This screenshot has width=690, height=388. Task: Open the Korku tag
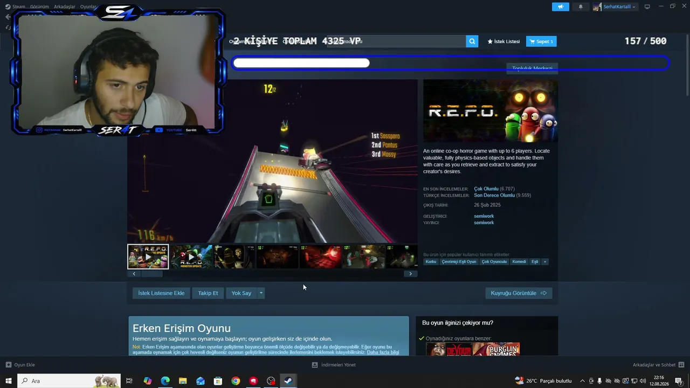(x=431, y=262)
